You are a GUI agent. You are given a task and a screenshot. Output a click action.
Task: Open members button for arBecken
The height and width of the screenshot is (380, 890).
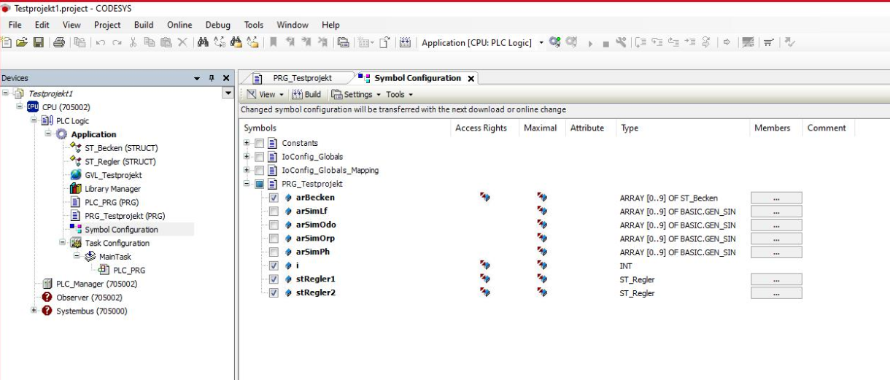point(776,198)
